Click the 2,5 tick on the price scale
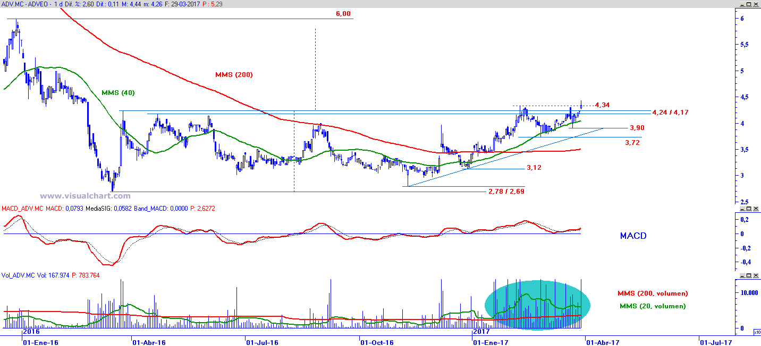 point(745,201)
